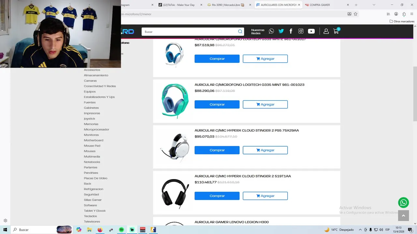Open the user account icon

tap(326, 31)
